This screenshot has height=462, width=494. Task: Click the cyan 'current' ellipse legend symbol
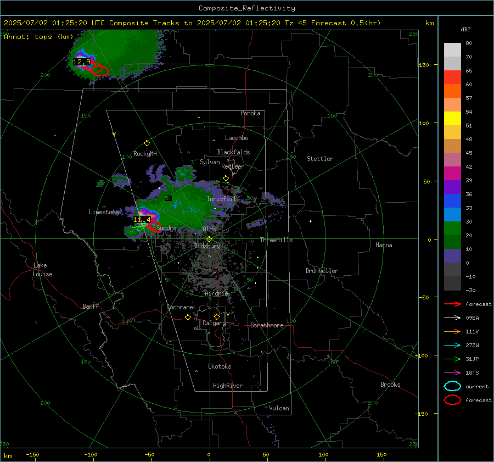[452, 386]
